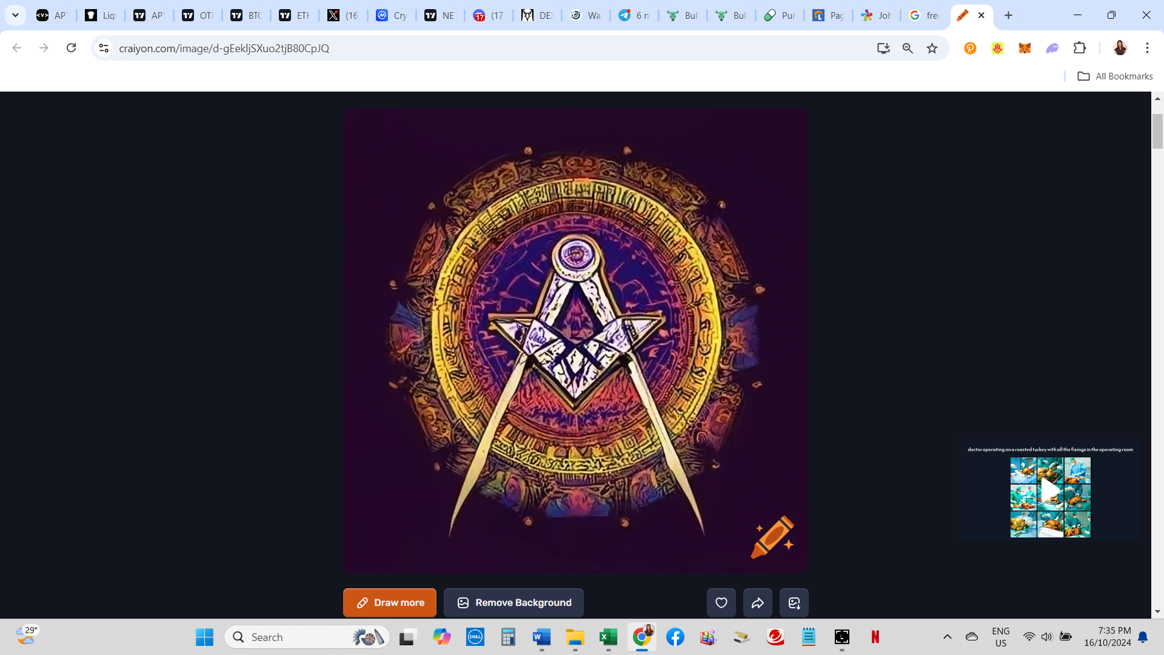The image size is (1164, 655).
Task: Open the notification bell
Action: (1143, 637)
